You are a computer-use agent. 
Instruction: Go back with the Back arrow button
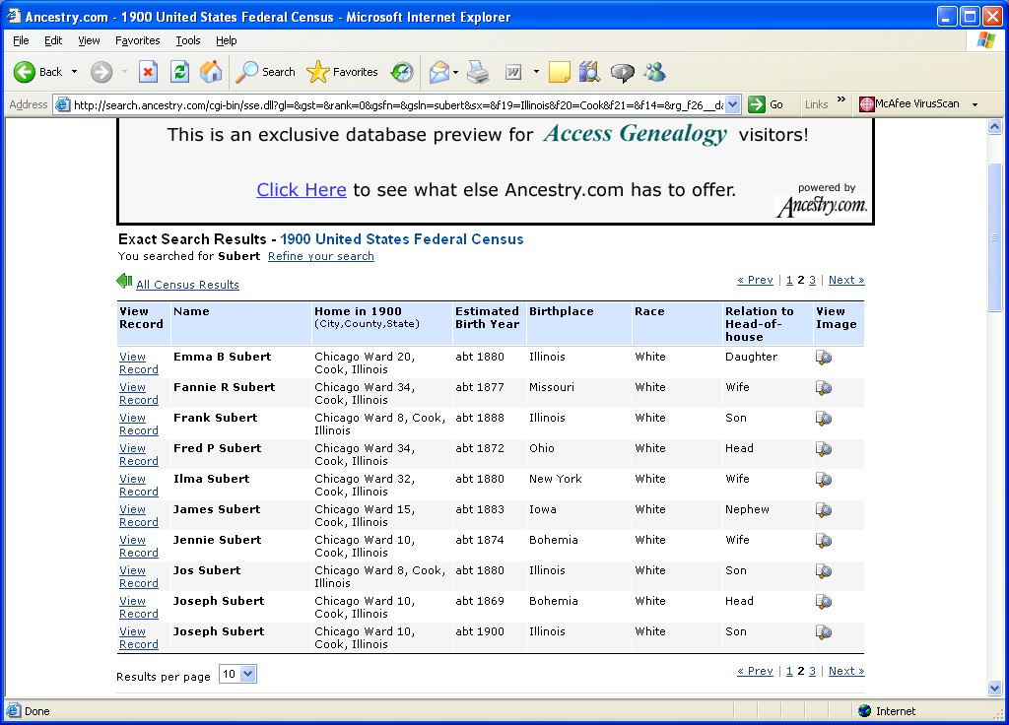click(x=38, y=72)
